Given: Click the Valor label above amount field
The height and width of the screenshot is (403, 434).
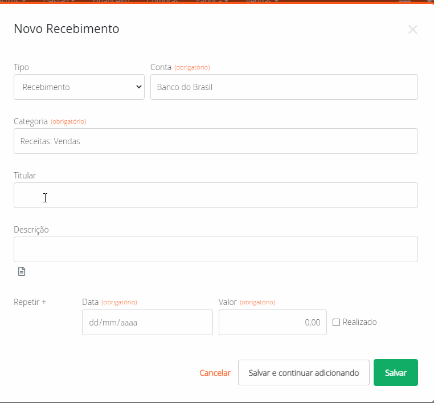Looking at the screenshot, I should (x=228, y=302).
